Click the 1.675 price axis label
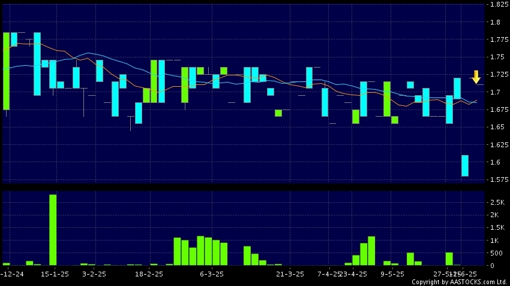Viewport: 510px width, 286px height. coord(499,109)
